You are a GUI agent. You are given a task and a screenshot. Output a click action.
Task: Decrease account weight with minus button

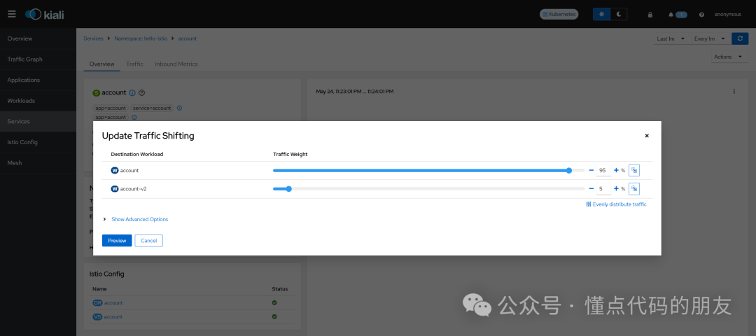(591, 170)
